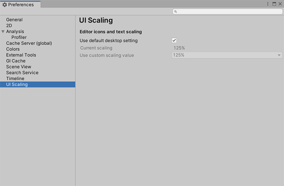Show the Colors preferences
Image resolution: width=284 pixels, height=186 pixels.
point(13,49)
